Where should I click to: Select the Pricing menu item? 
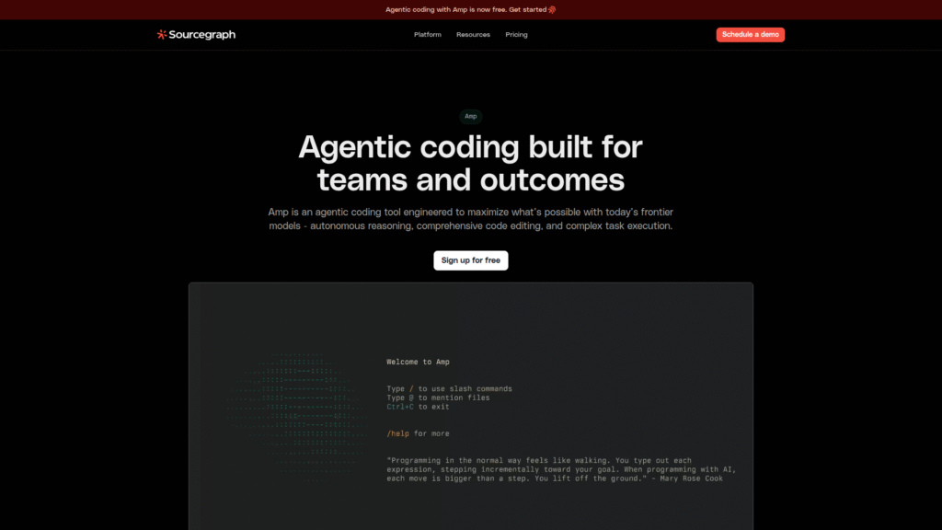[x=516, y=34]
